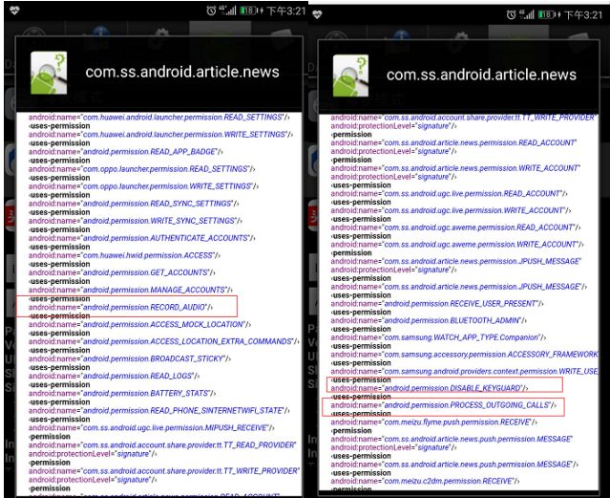Select the AUTHENTICATE_ACCOUNTS permission line
The height and width of the screenshot is (498, 610).
tap(141, 238)
